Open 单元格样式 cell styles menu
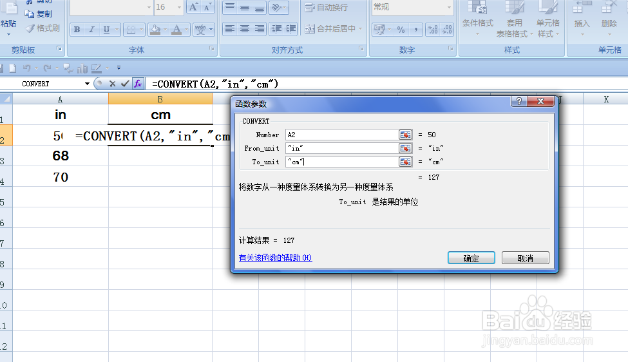 (548, 18)
